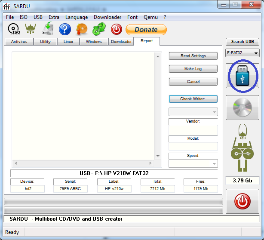Image resolution: width=264 pixels, height=240 pixels.
Task: Open the ISO menu
Action: click(23, 17)
